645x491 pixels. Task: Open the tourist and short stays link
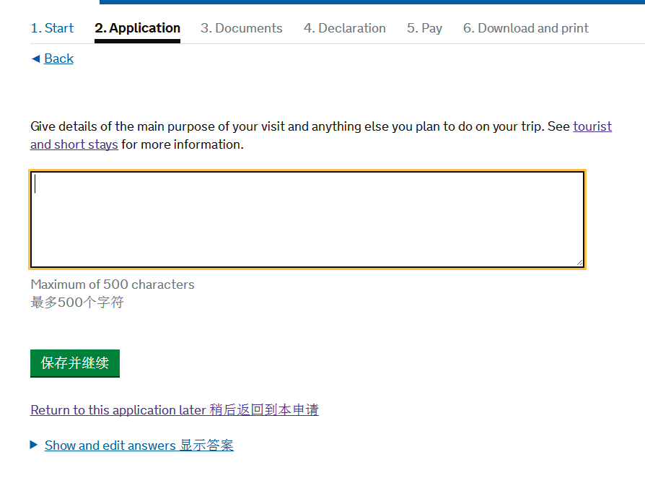(x=592, y=126)
